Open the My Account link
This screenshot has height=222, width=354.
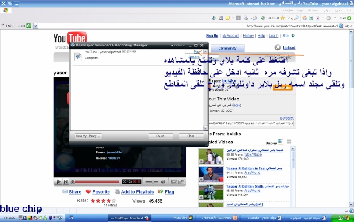pos(231,36)
